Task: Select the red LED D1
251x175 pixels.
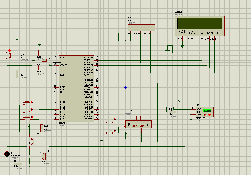Action: 7,154
